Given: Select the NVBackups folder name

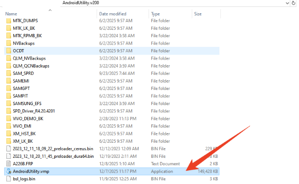Looking at the screenshot, I should (24, 43).
